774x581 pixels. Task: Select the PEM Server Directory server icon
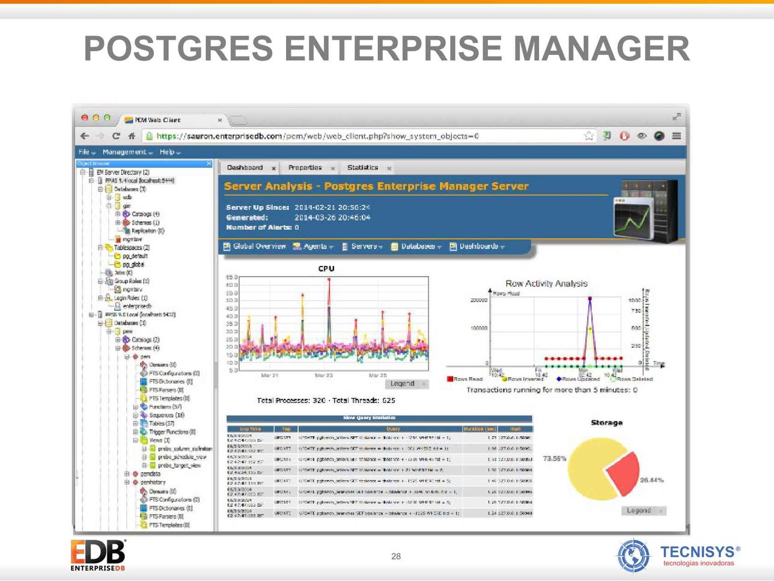coord(91,172)
